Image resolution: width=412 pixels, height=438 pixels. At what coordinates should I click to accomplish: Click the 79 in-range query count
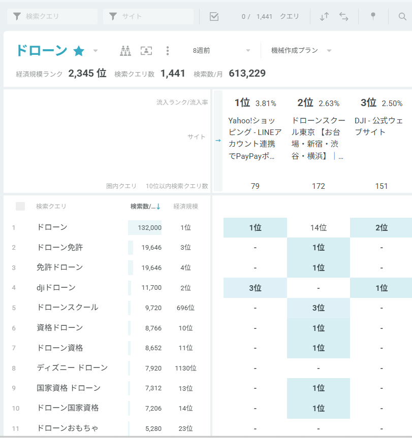coord(255,186)
